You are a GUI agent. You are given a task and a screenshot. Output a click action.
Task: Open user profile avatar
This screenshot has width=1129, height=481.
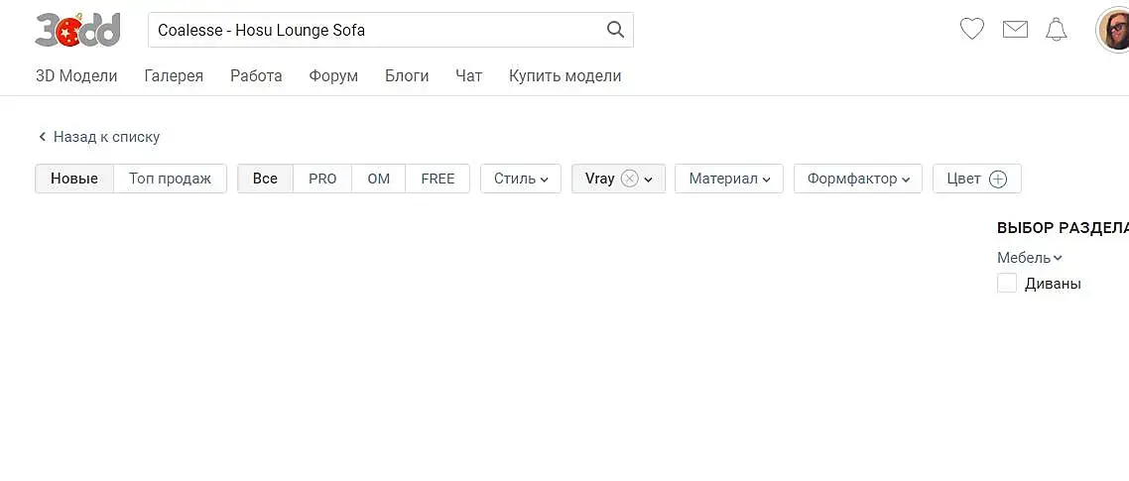tap(1115, 30)
